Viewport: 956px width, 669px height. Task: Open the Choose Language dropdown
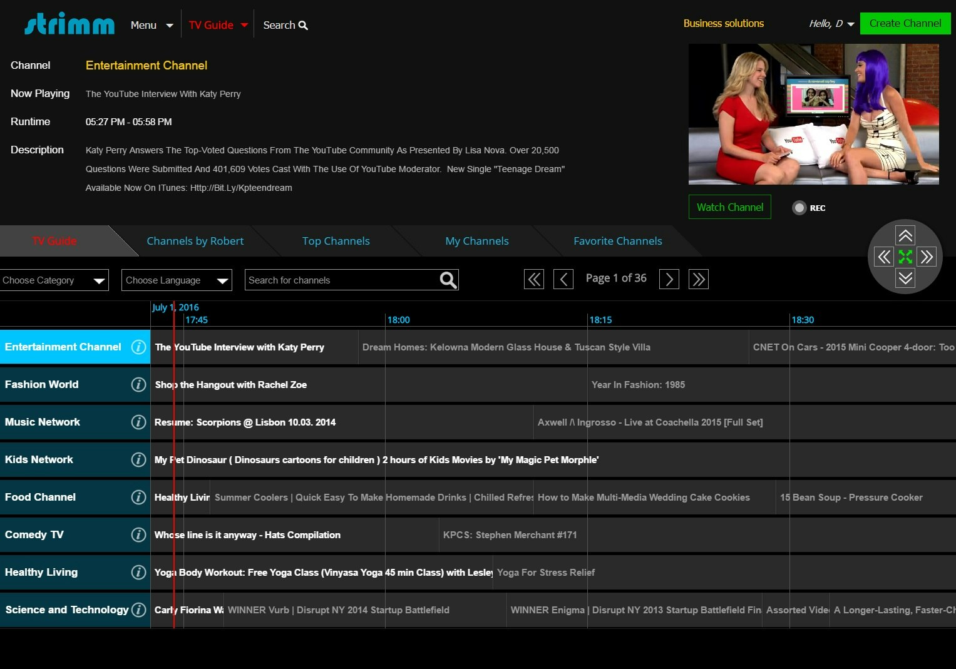(176, 280)
